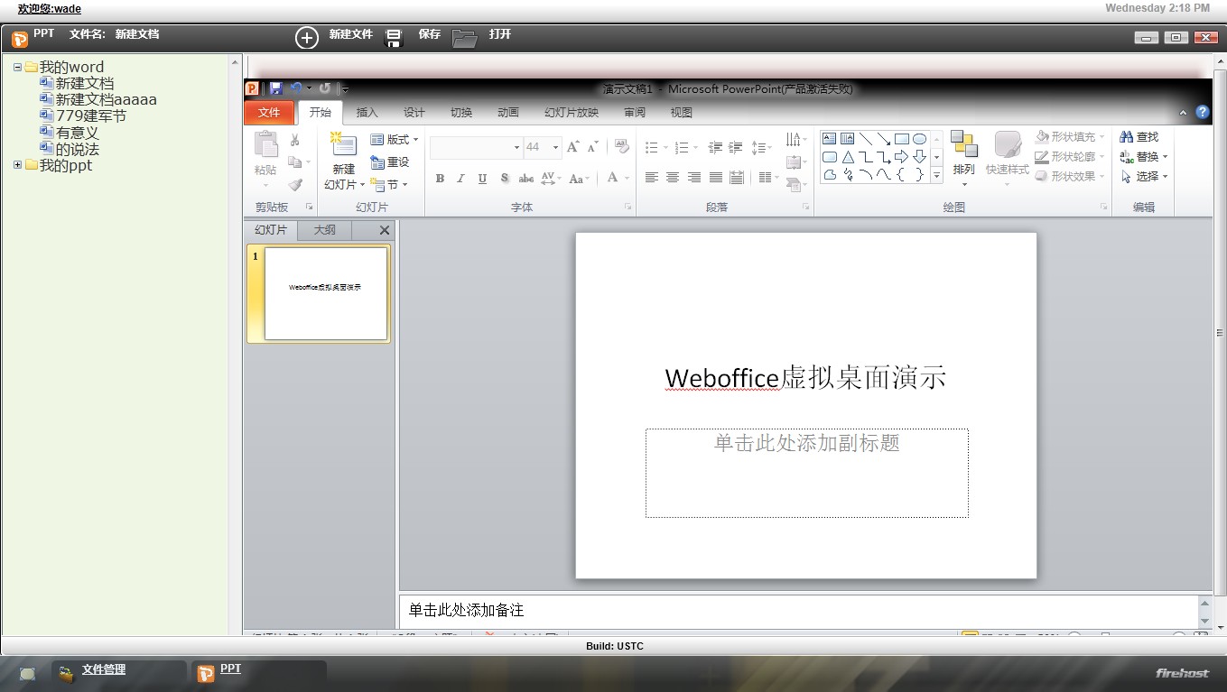Open the 新建文档aaaaa document in tree
Viewport: 1227px width, 692px height.
(107, 99)
